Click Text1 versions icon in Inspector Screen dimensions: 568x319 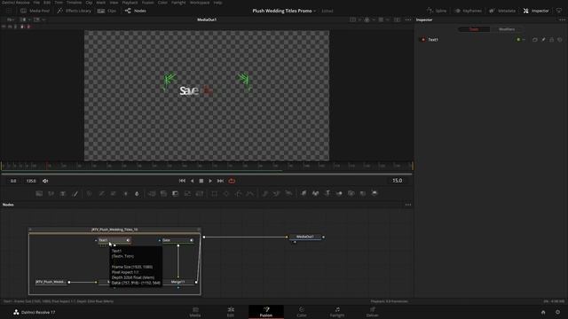[534, 39]
